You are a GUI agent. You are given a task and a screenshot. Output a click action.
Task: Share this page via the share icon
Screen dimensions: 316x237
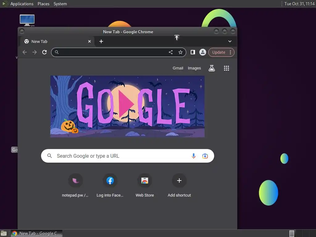click(x=171, y=52)
